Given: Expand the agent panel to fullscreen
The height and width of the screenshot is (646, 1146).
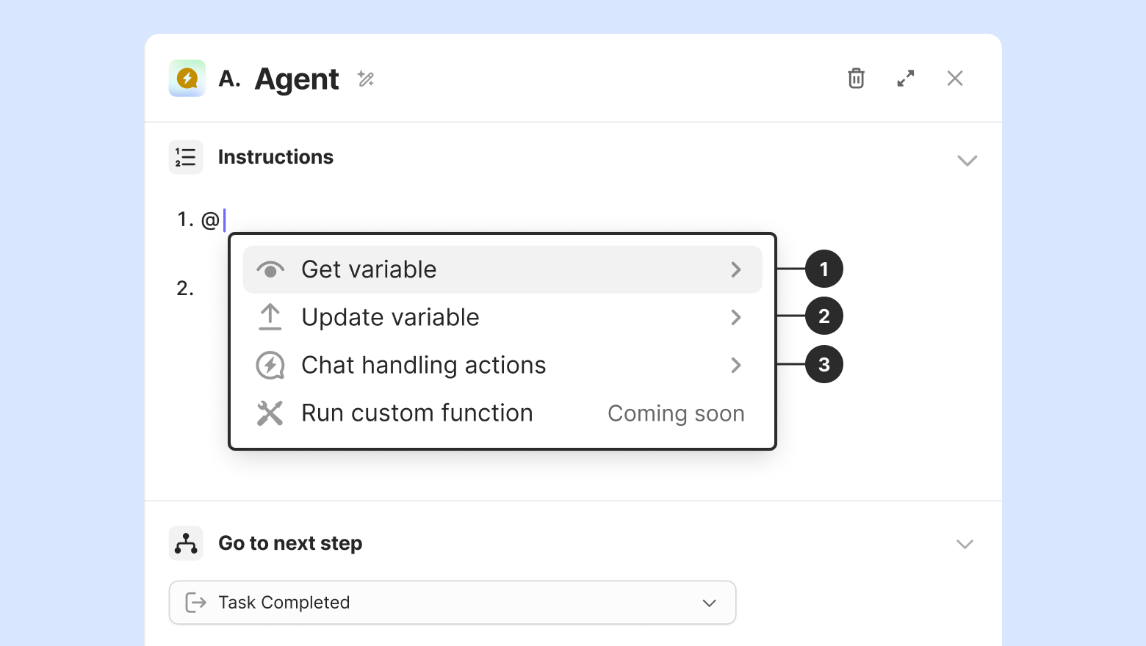Looking at the screenshot, I should coord(906,79).
